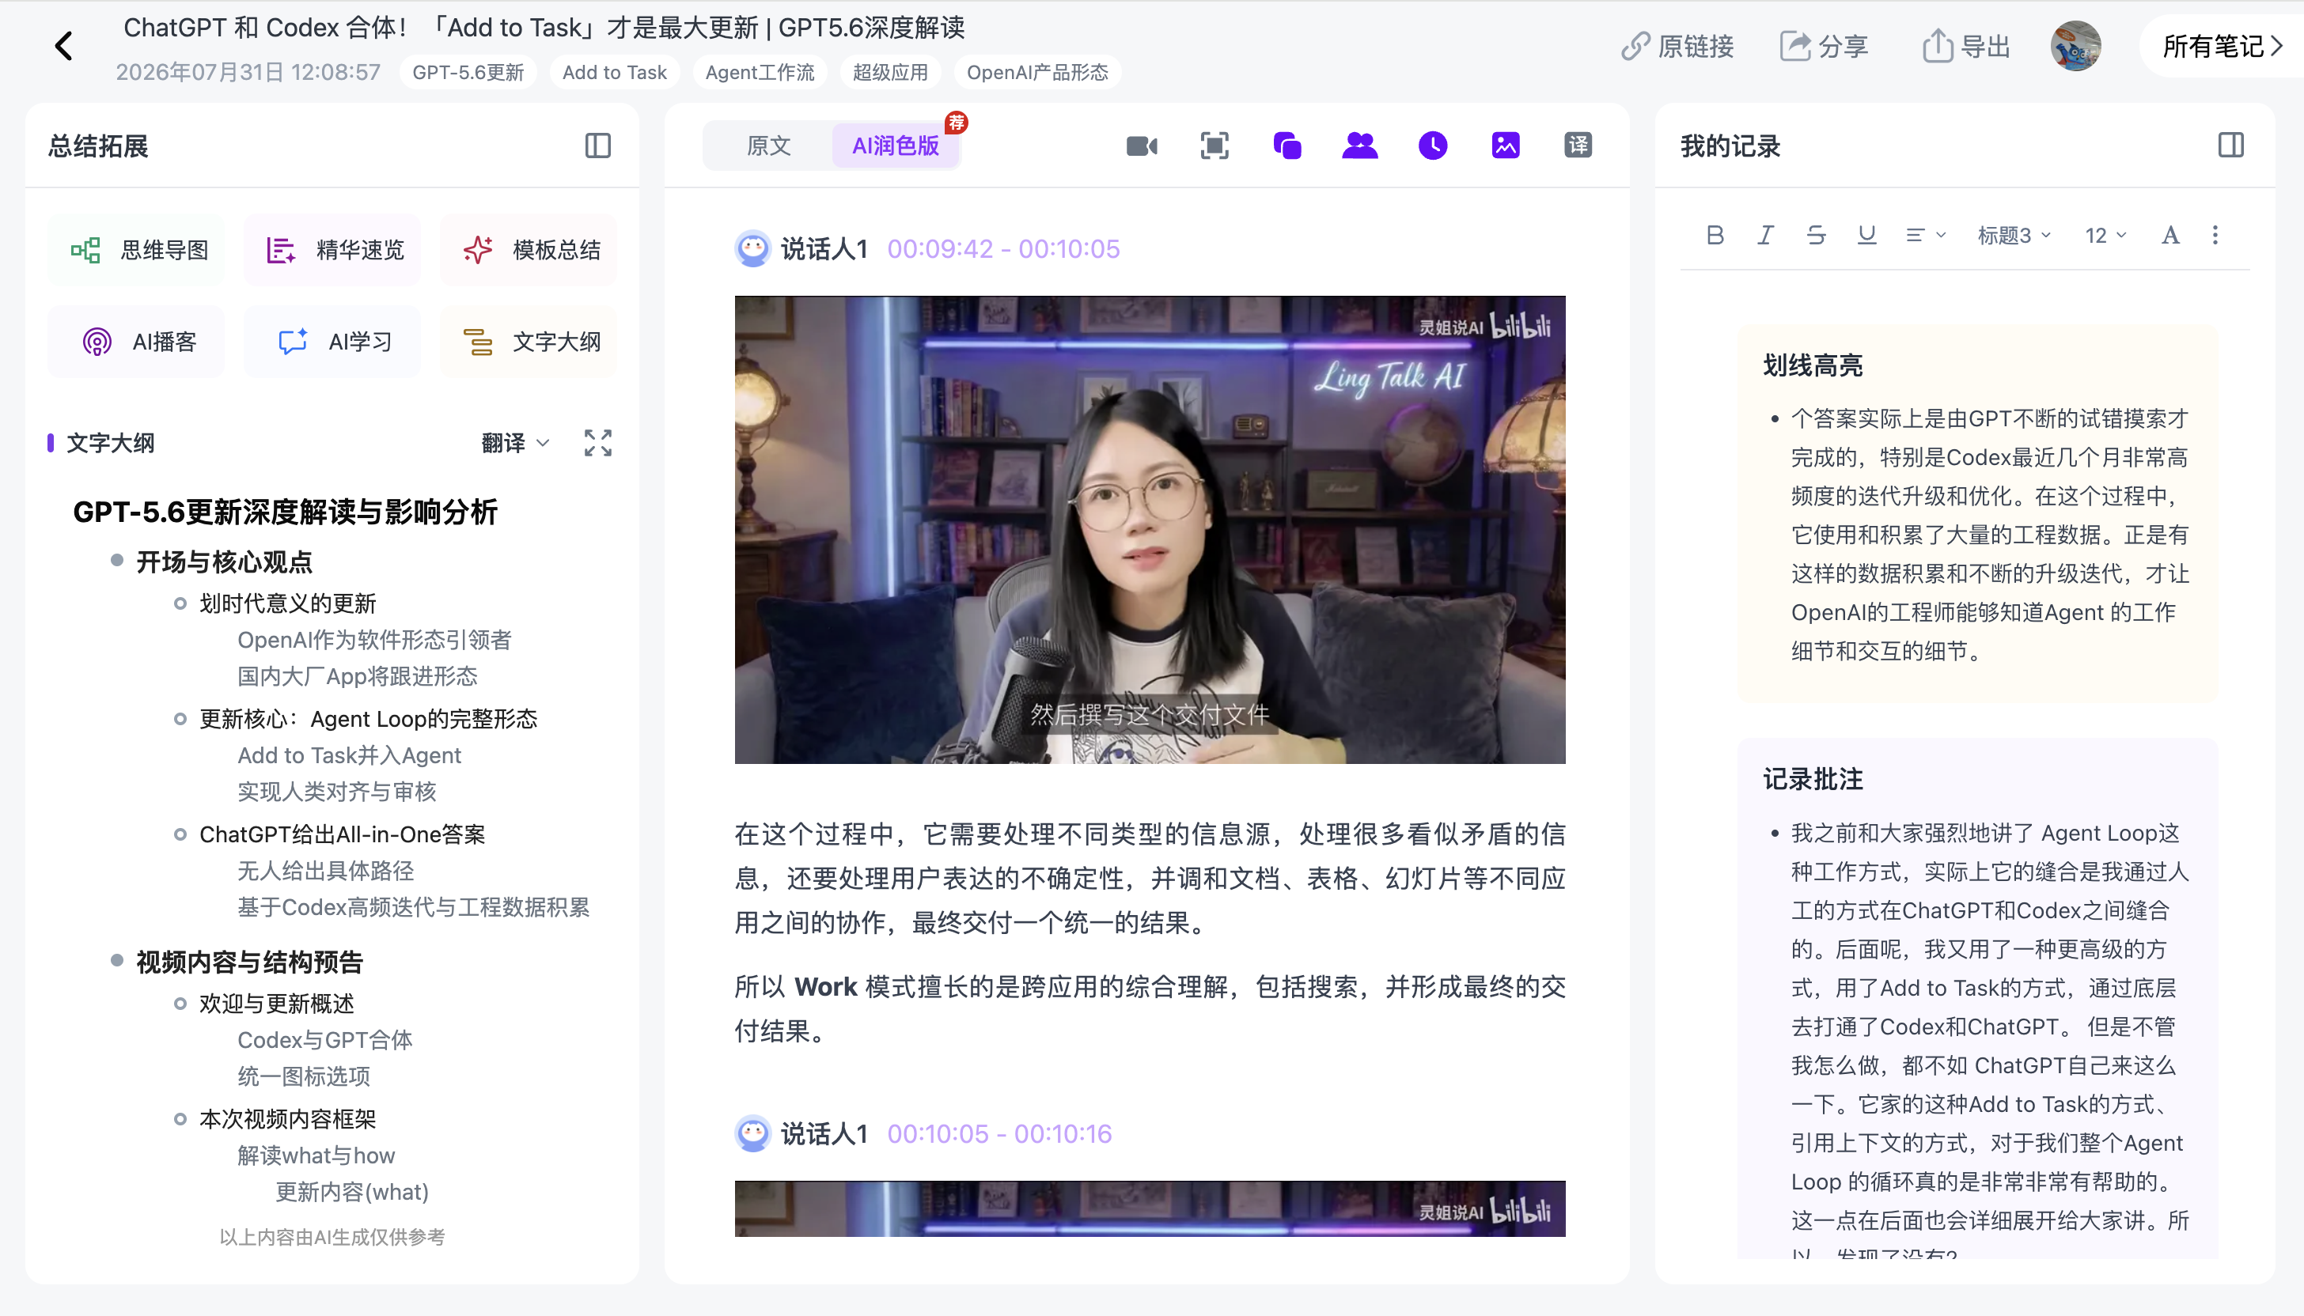Click the copy transcript icon

pos(1287,146)
